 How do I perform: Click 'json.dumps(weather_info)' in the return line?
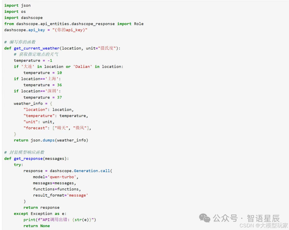tap(59, 140)
